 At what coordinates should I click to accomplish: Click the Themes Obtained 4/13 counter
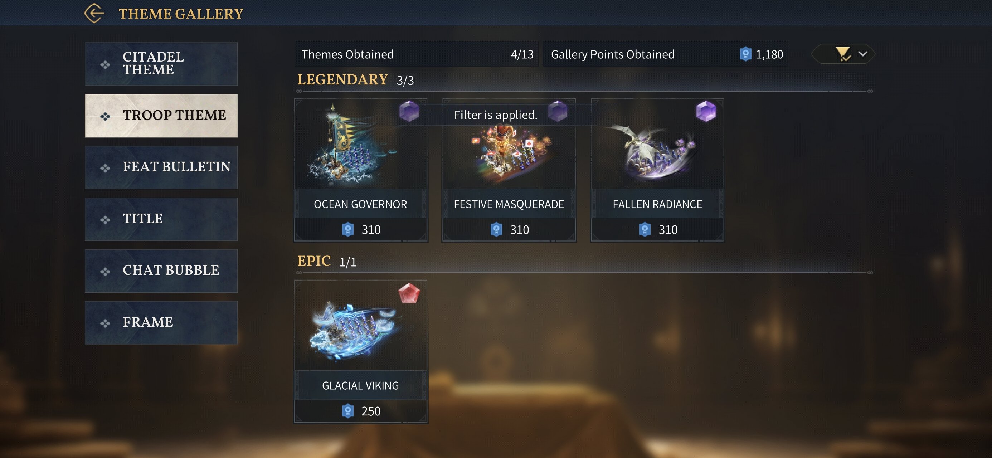pyautogui.click(x=417, y=54)
